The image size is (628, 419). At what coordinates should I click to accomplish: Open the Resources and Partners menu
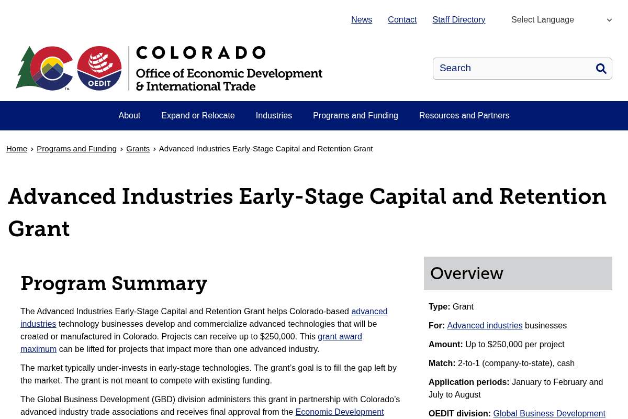(464, 116)
